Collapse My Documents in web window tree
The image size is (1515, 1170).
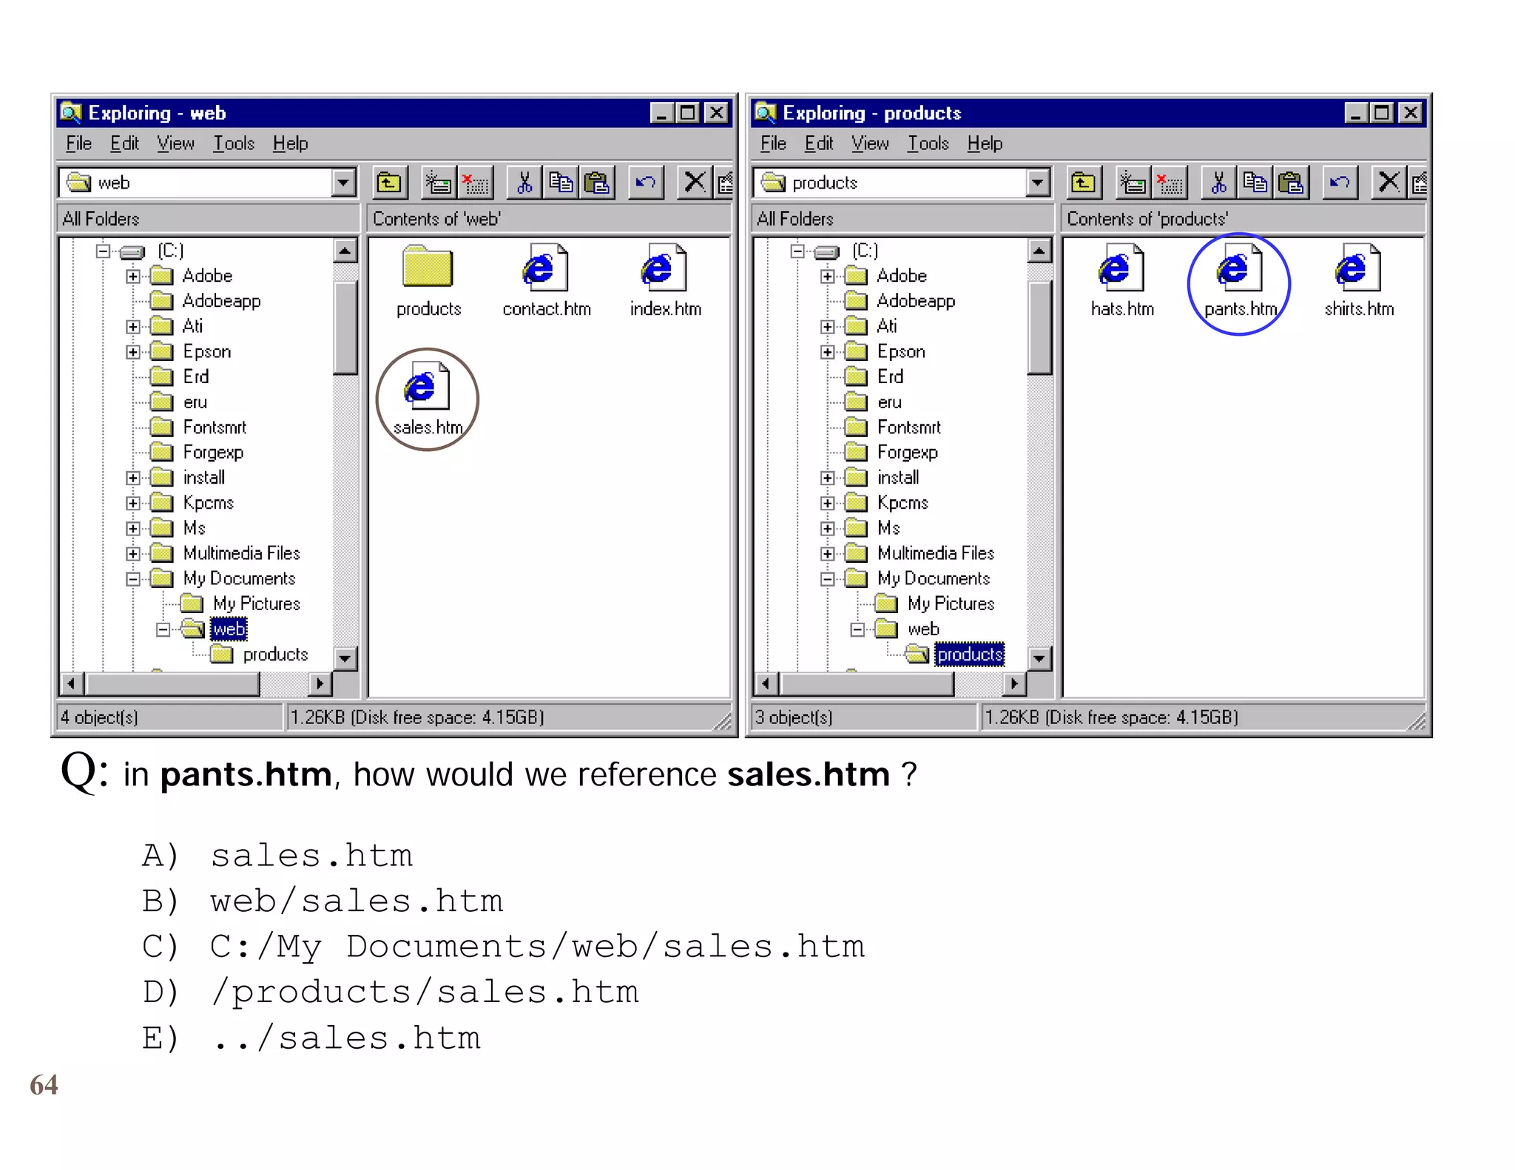click(x=133, y=579)
